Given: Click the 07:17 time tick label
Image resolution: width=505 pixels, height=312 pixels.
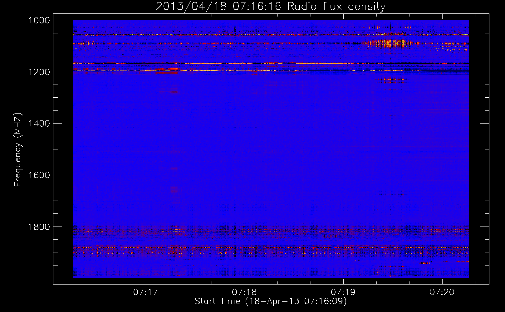Looking at the screenshot, I should pyautogui.click(x=146, y=292).
